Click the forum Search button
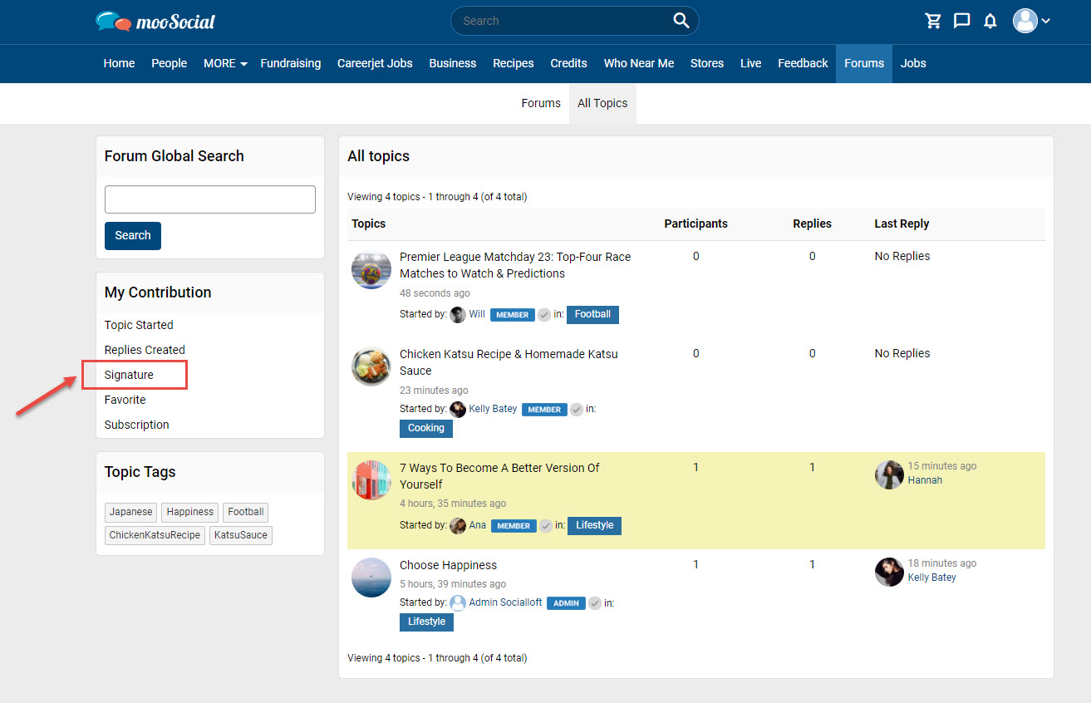 point(133,235)
